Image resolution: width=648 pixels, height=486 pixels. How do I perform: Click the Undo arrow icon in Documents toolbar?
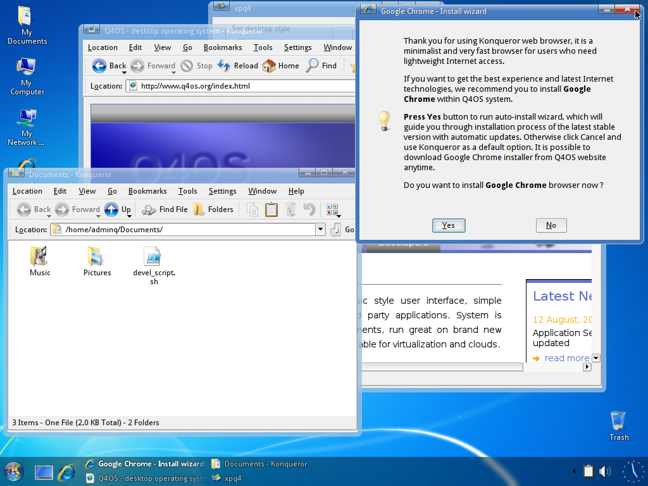309,209
